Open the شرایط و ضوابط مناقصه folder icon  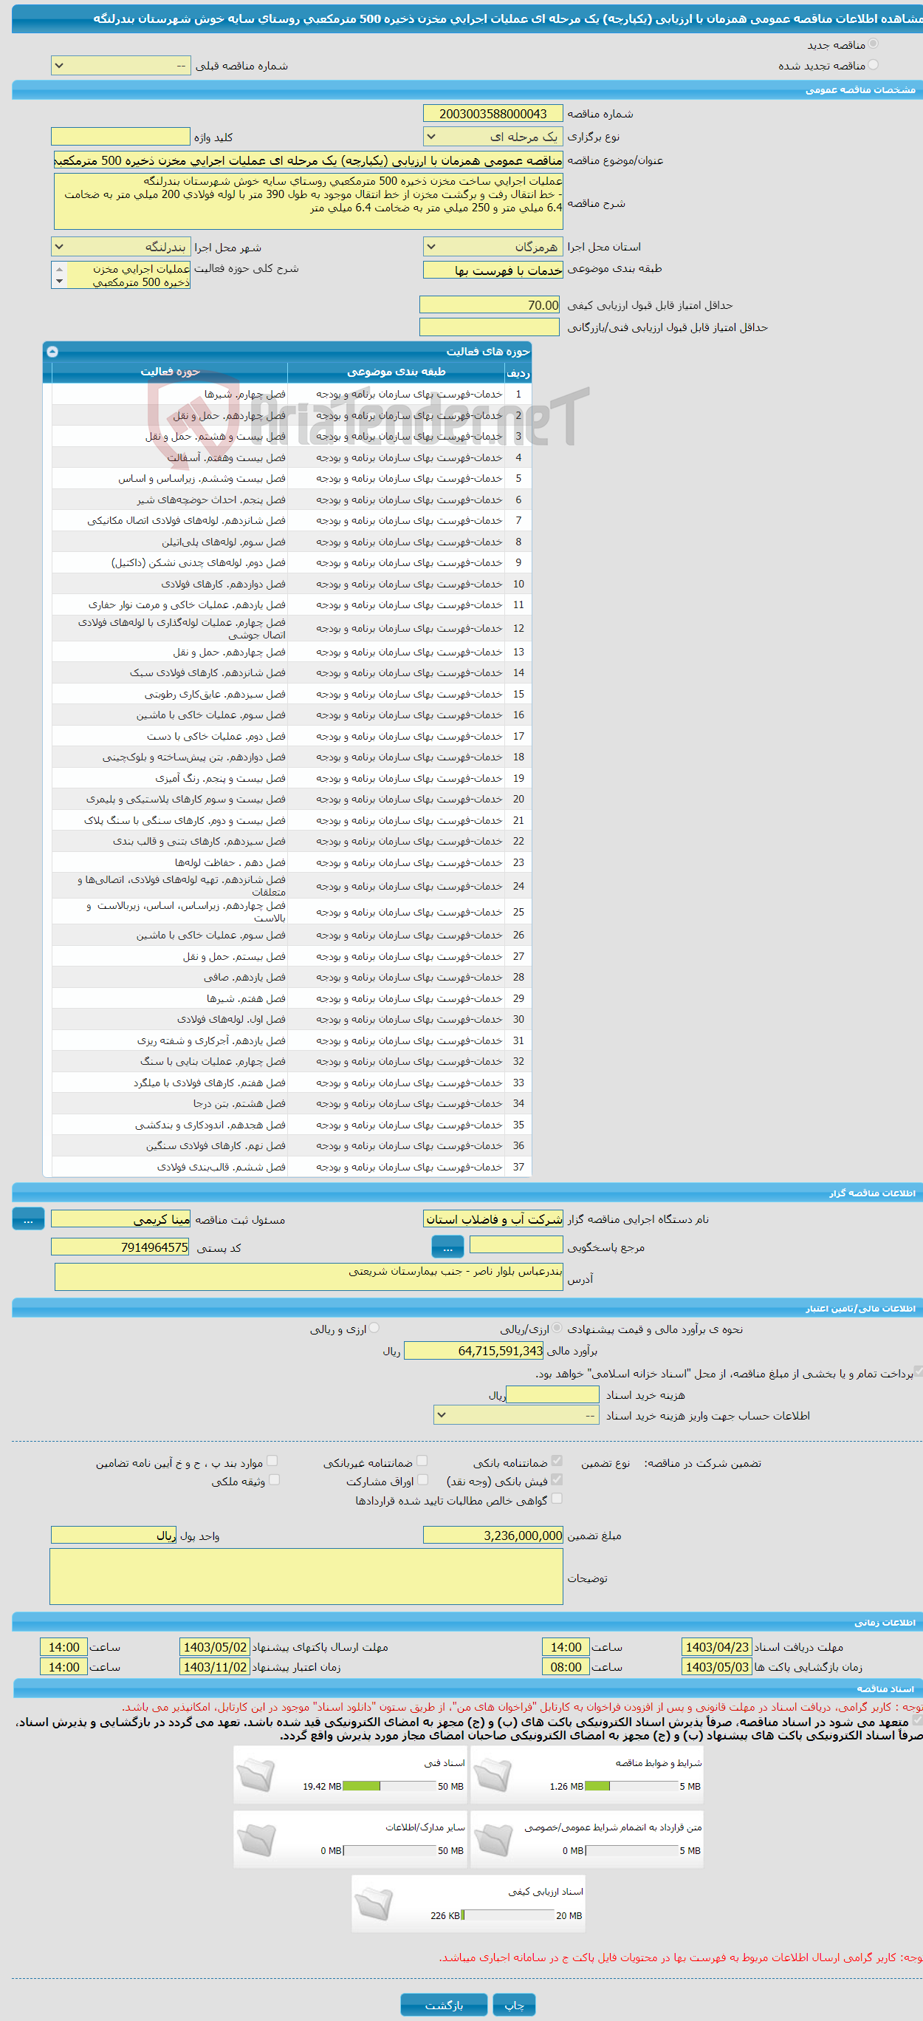[493, 1776]
